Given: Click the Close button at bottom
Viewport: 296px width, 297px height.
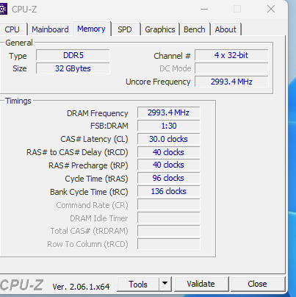Looking at the screenshot, I should pyautogui.click(x=257, y=284).
